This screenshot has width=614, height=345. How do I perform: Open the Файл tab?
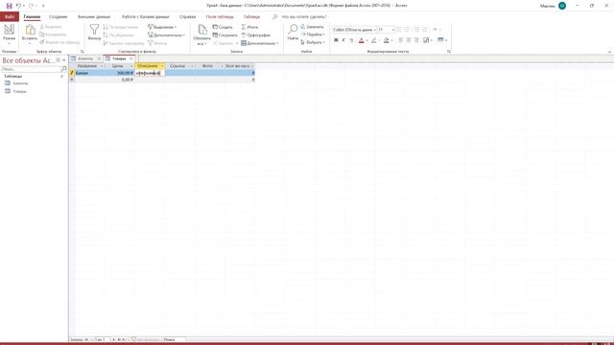(x=10, y=17)
